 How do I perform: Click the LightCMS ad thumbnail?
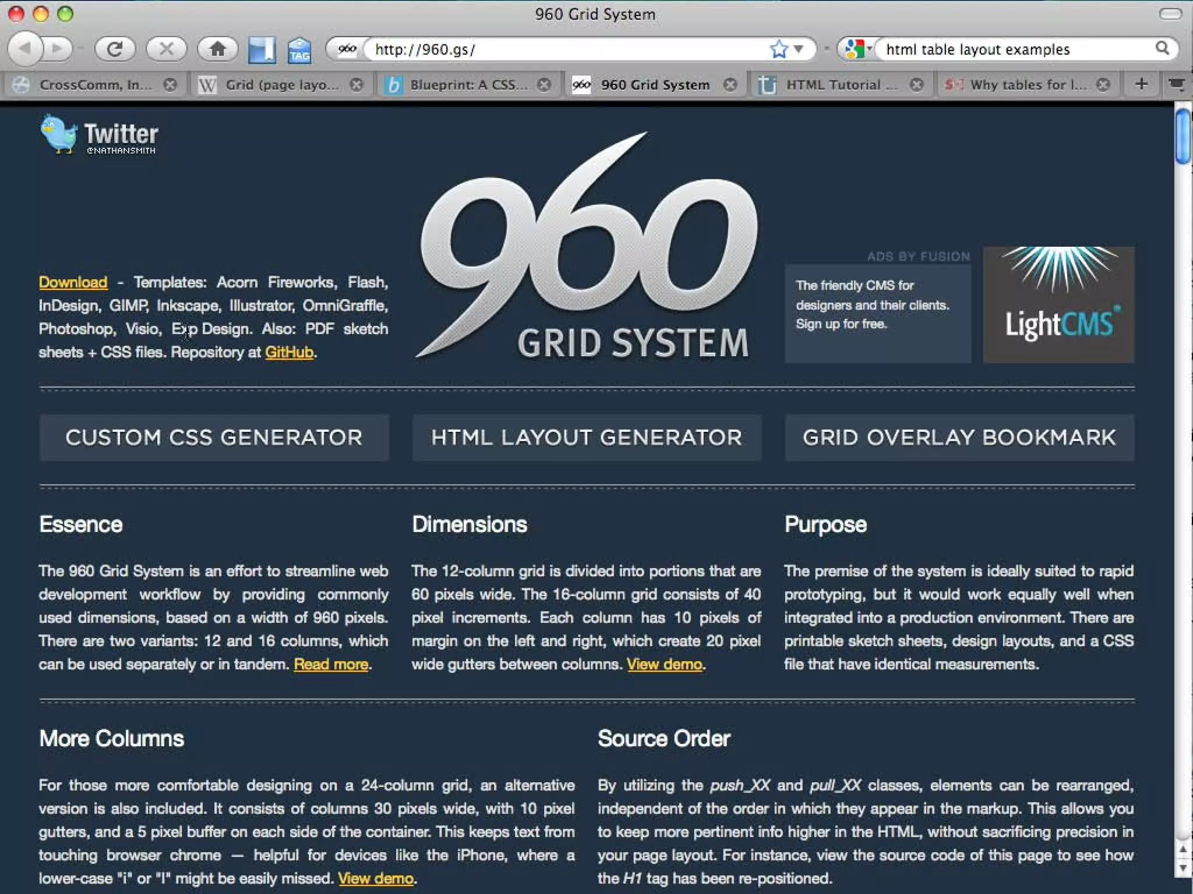click(x=1058, y=304)
